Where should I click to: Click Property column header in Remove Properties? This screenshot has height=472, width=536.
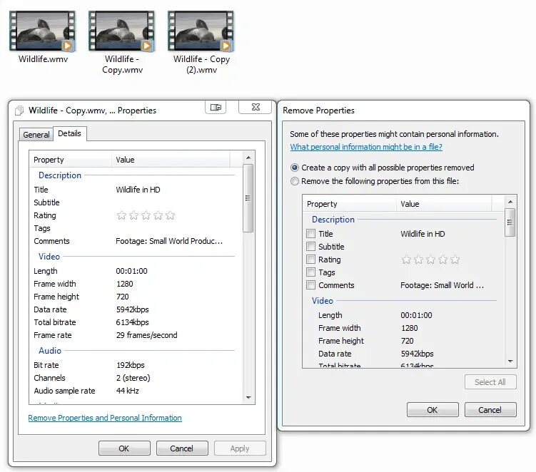coord(350,204)
